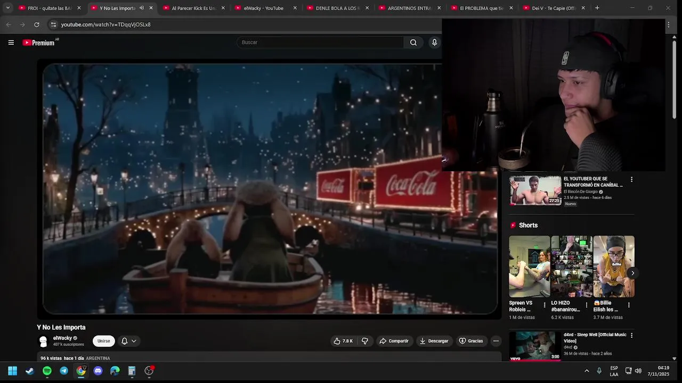Reload the page in Chrome
The image size is (682, 383).
[36, 24]
